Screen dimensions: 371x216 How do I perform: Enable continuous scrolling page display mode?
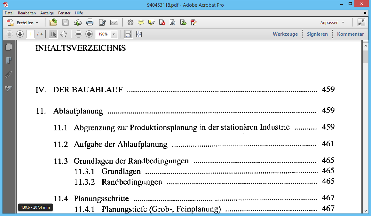coord(128,34)
